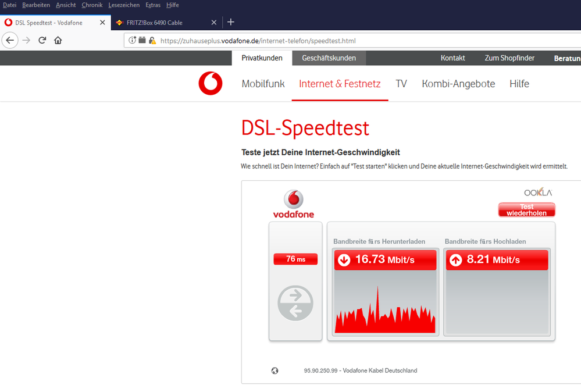The width and height of the screenshot is (581, 385).
Task: Close the DSL Speedtest - Vodafone tab
Action: click(x=102, y=23)
